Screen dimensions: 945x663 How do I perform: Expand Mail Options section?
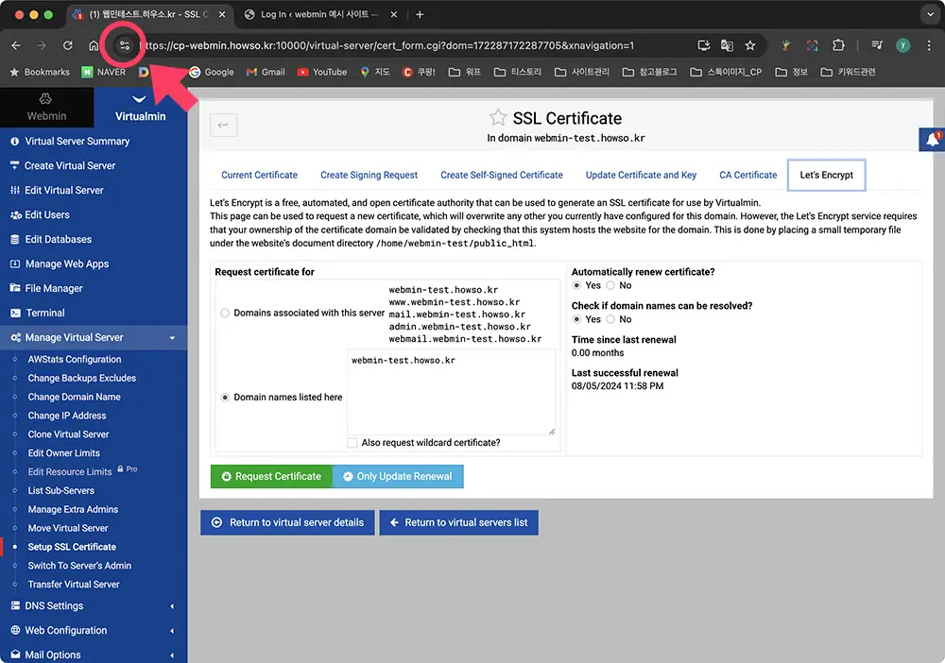(x=94, y=654)
